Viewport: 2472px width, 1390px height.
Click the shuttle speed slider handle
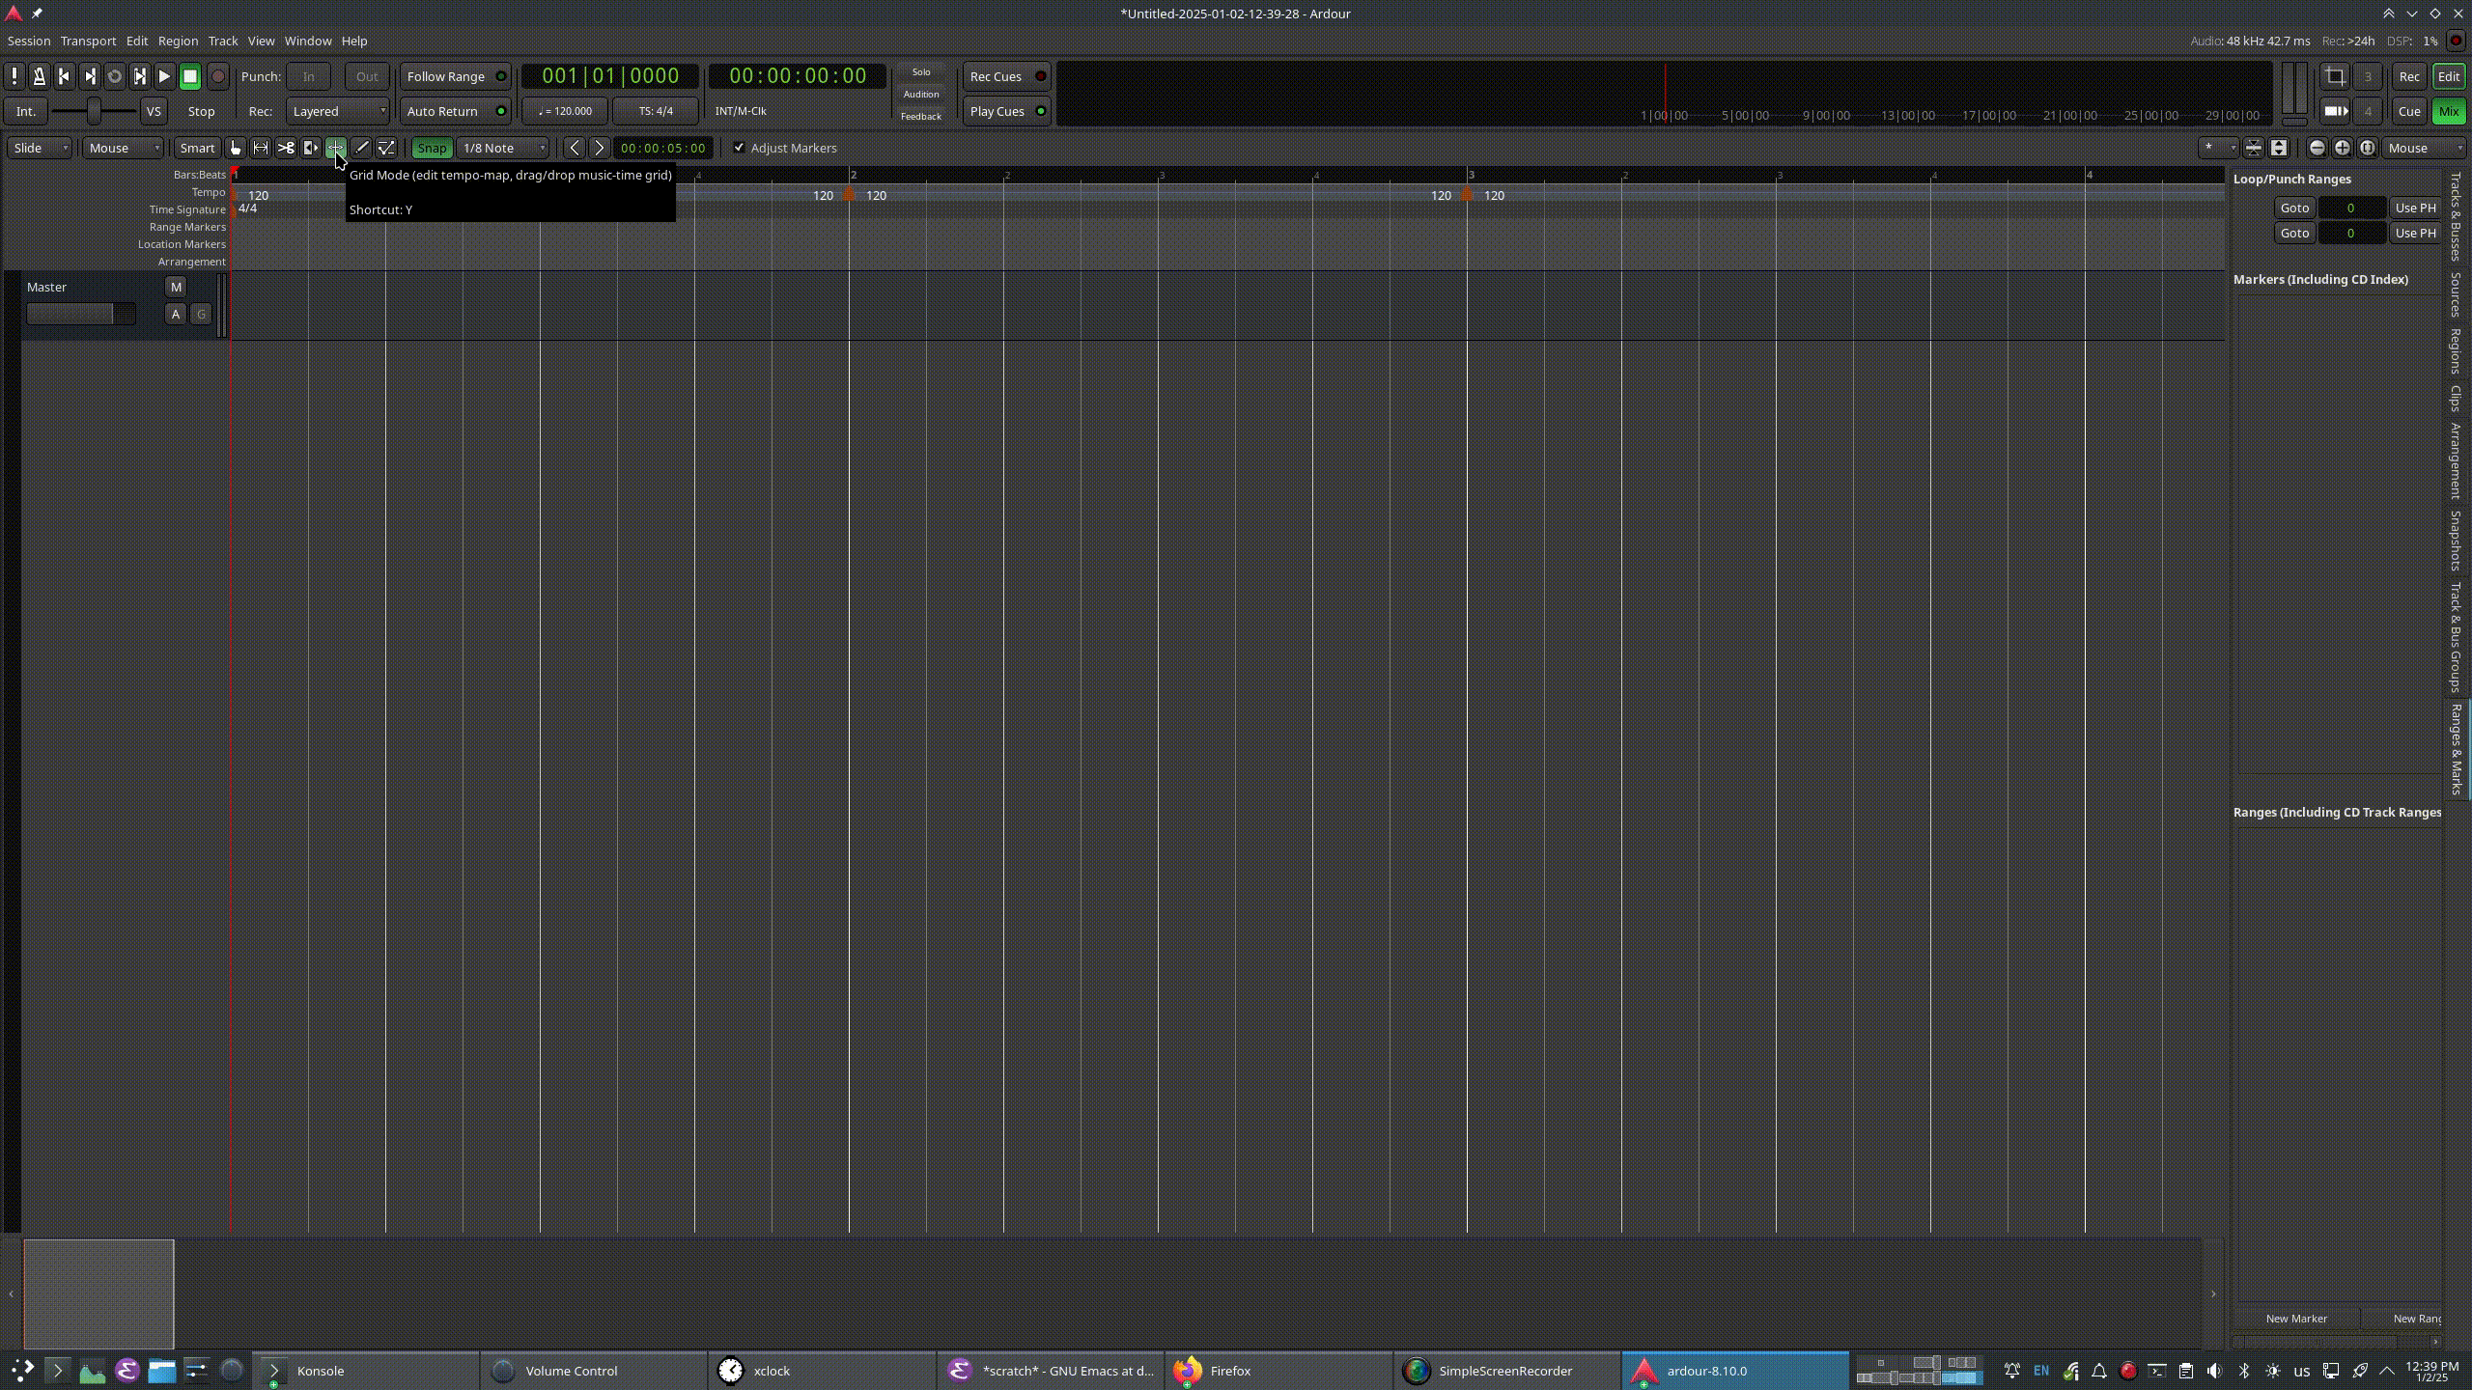pyautogui.click(x=94, y=111)
